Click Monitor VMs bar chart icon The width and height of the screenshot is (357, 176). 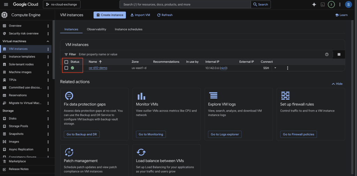pyautogui.click(x=141, y=96)
